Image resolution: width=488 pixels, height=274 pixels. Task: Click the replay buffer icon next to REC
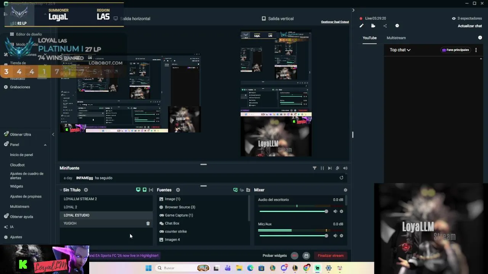[x=306, y=256]
